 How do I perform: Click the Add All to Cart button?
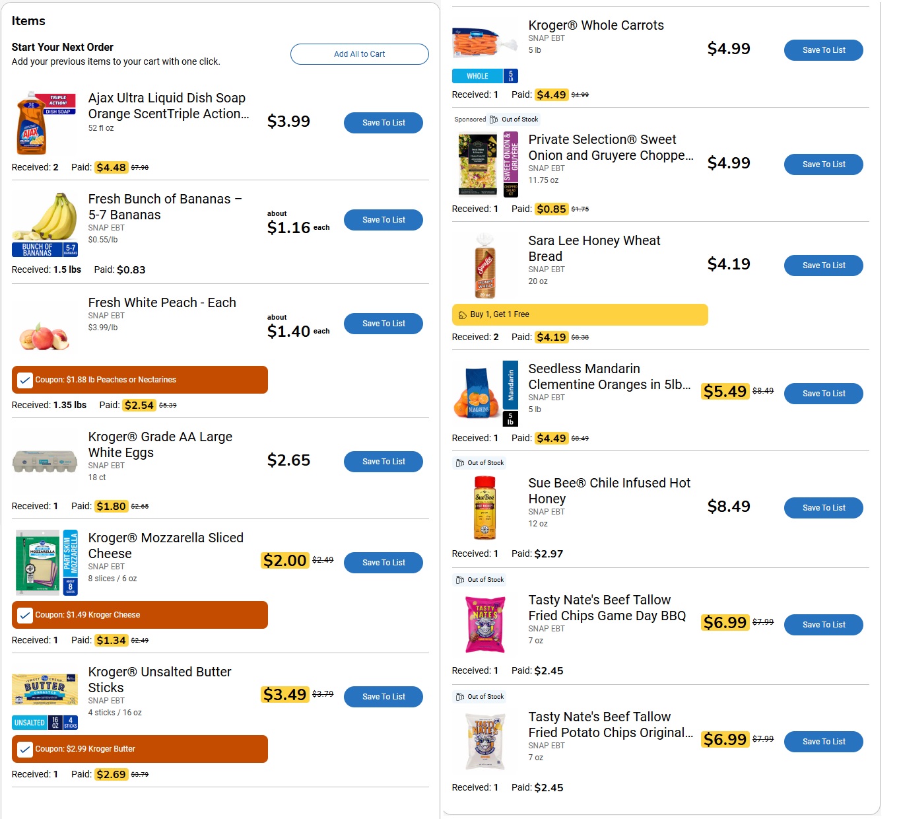coord(359,54)
